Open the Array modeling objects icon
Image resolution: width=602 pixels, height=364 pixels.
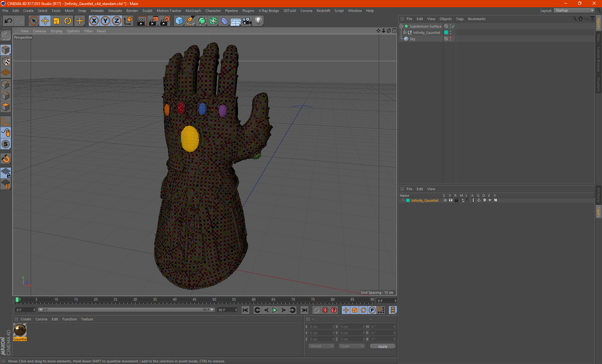213,21
